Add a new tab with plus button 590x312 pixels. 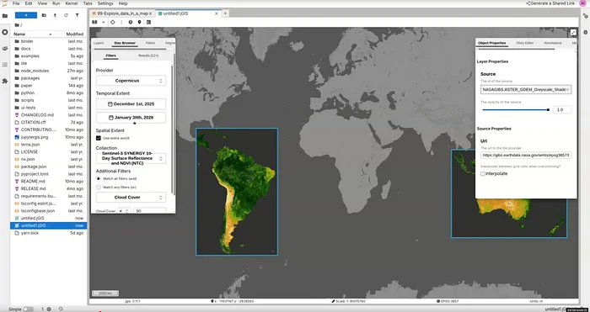point(225,13)
